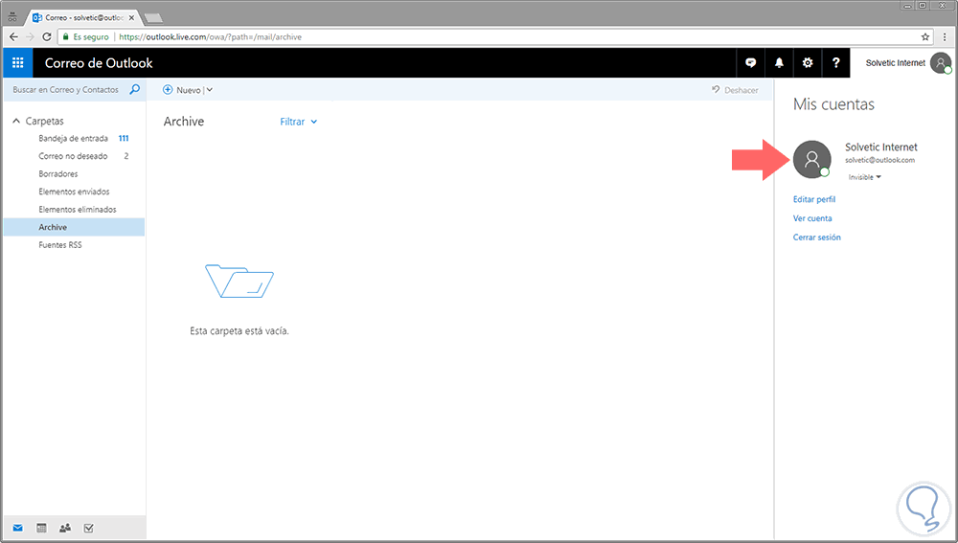
Task: Click the browser forward arrow
Action: 30,36
